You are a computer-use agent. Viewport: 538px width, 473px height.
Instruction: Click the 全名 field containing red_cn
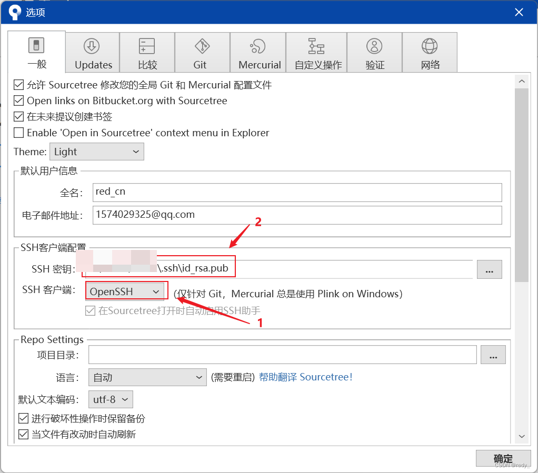[x=297, y=193]
